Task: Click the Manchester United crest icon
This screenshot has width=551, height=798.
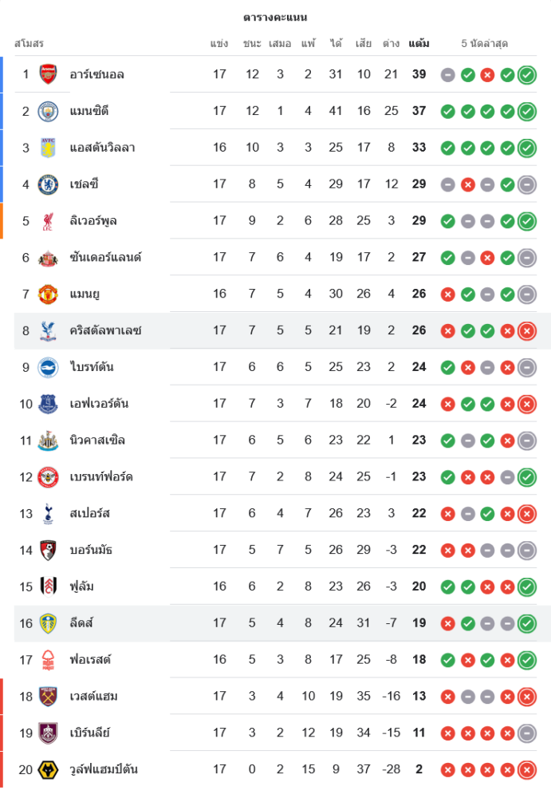Action: click(48, 294)
